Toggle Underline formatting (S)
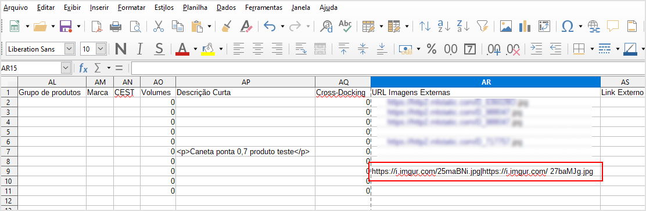The width and height of the screenshot is (646, 211). pos(159,49)
